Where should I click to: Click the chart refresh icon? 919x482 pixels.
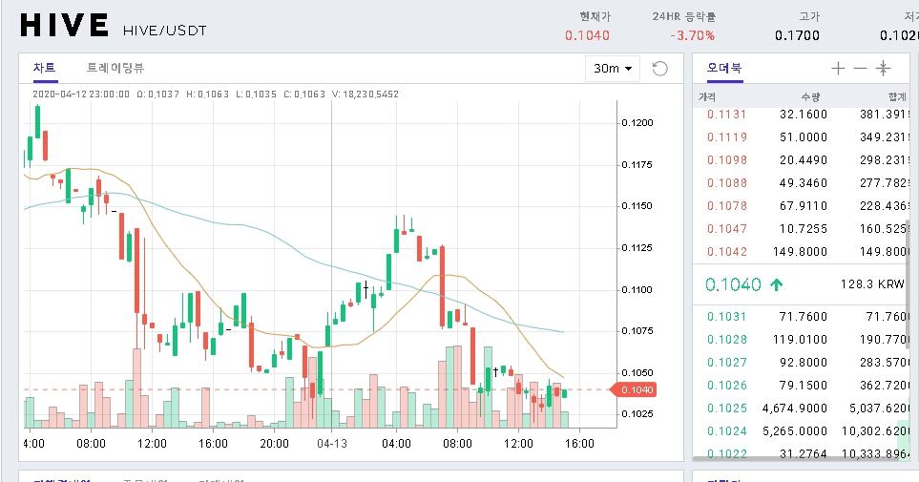659,69
